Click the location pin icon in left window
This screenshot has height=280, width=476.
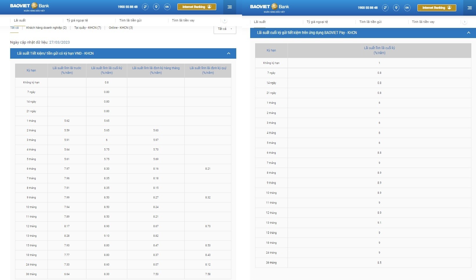156,7
